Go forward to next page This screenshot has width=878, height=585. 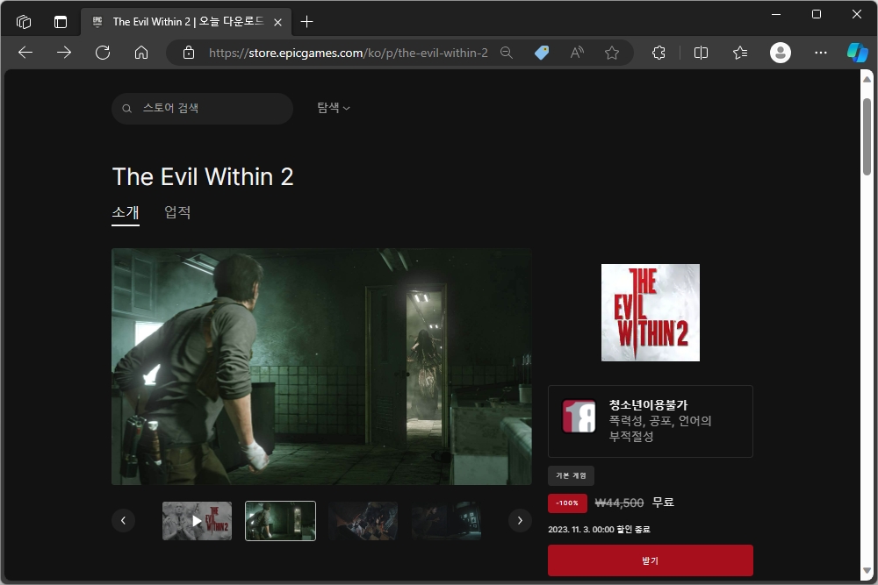pos(64,53)
